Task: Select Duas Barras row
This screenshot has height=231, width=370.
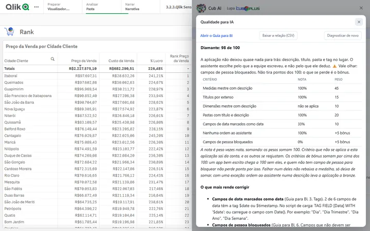Action: point(14,196)
